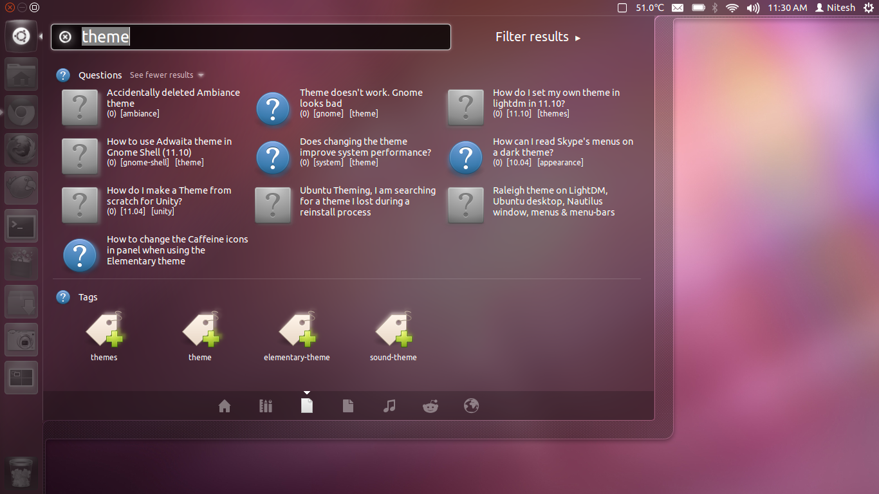Open the battery indicator menu
This screenshot has height=494, width=879.
[x=699, y=8]
